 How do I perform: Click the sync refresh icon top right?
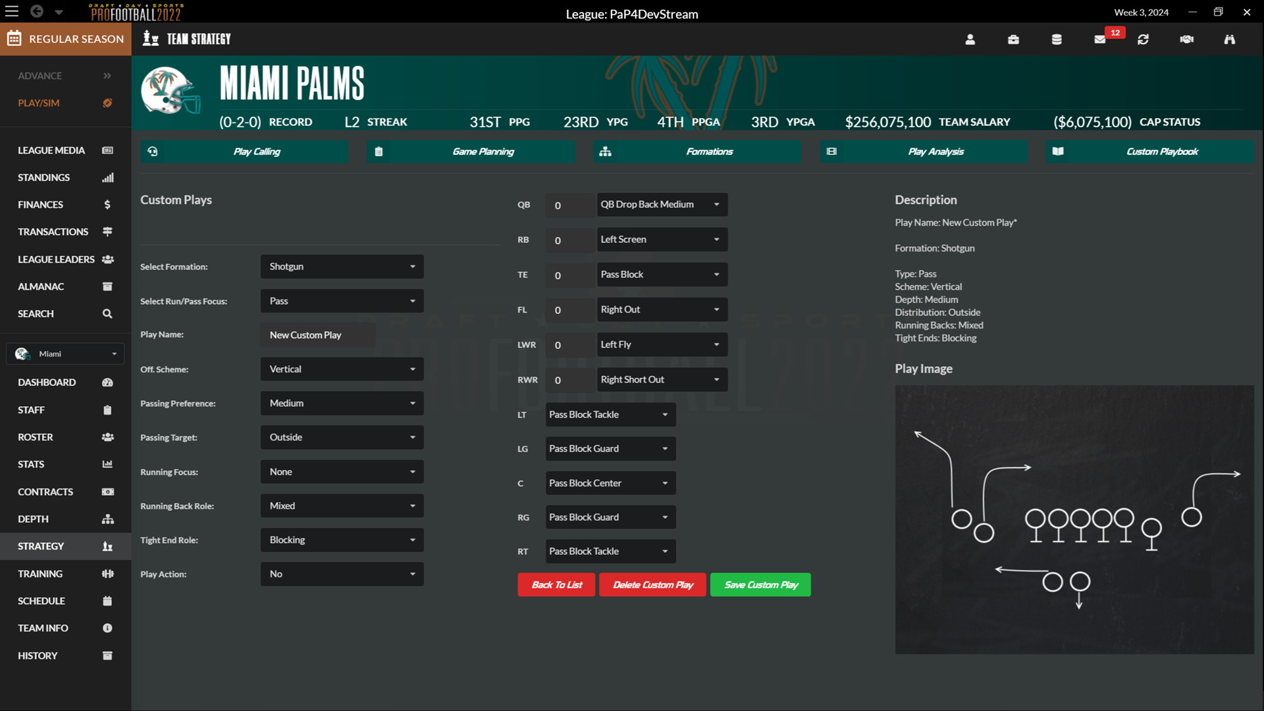point(1143,39)
